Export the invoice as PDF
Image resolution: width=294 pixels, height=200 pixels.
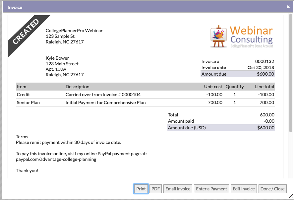(155, 189)
